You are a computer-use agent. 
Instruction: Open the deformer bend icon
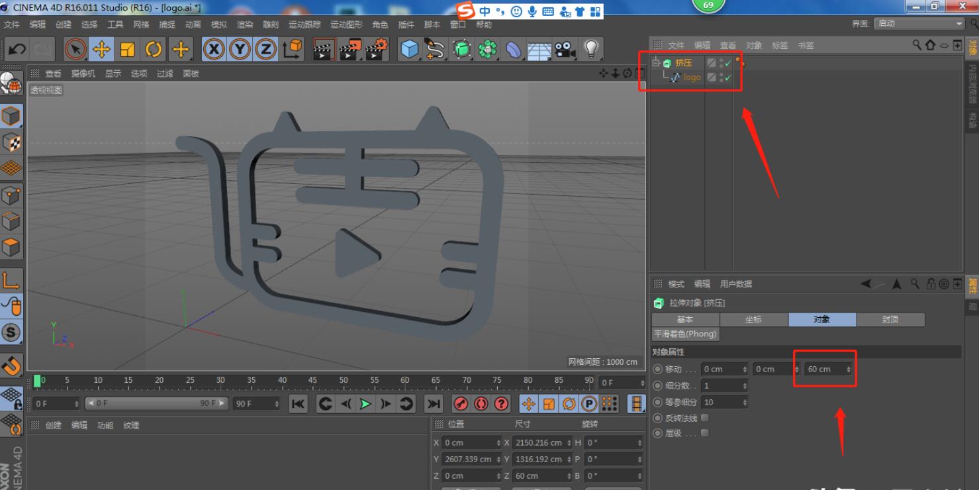pyautogui.click(x=514, y=49)
